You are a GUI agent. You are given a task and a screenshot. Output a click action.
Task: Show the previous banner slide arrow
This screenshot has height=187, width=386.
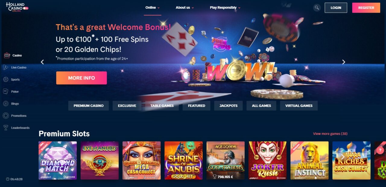42,62
